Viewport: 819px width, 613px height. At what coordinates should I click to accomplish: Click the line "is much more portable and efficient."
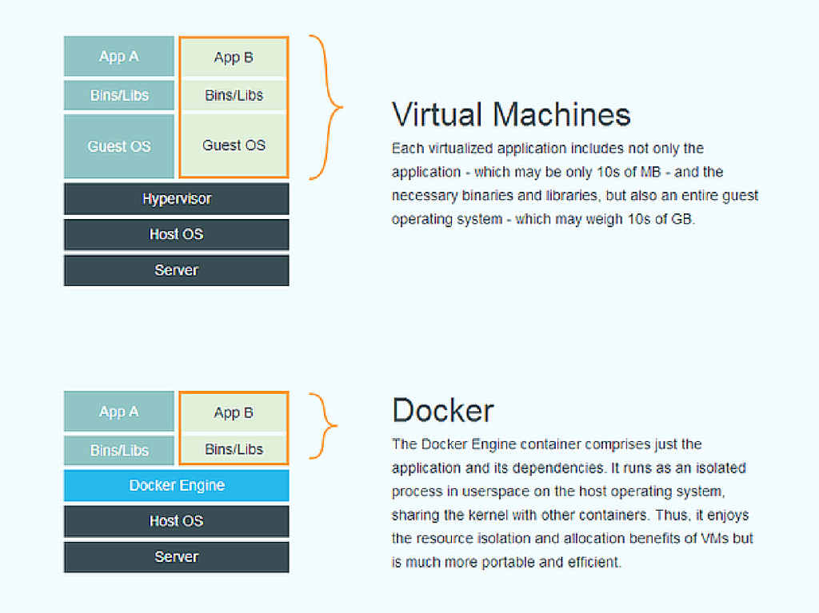point(506,562)
